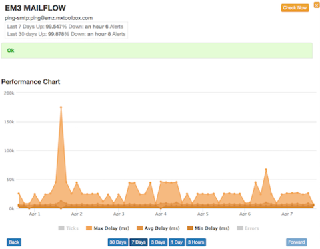
Task: Click the Forward button
Action: click(297, 242)
